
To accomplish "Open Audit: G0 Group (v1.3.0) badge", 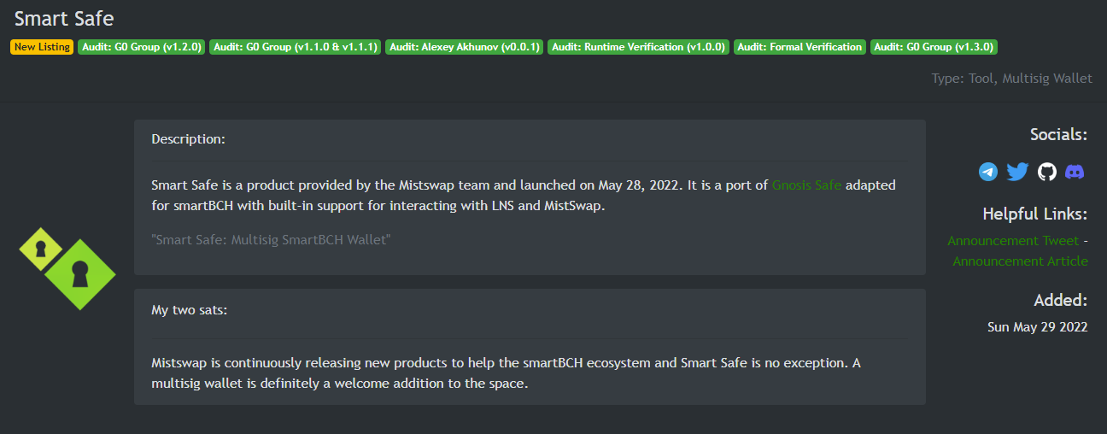I will (934, 47).
